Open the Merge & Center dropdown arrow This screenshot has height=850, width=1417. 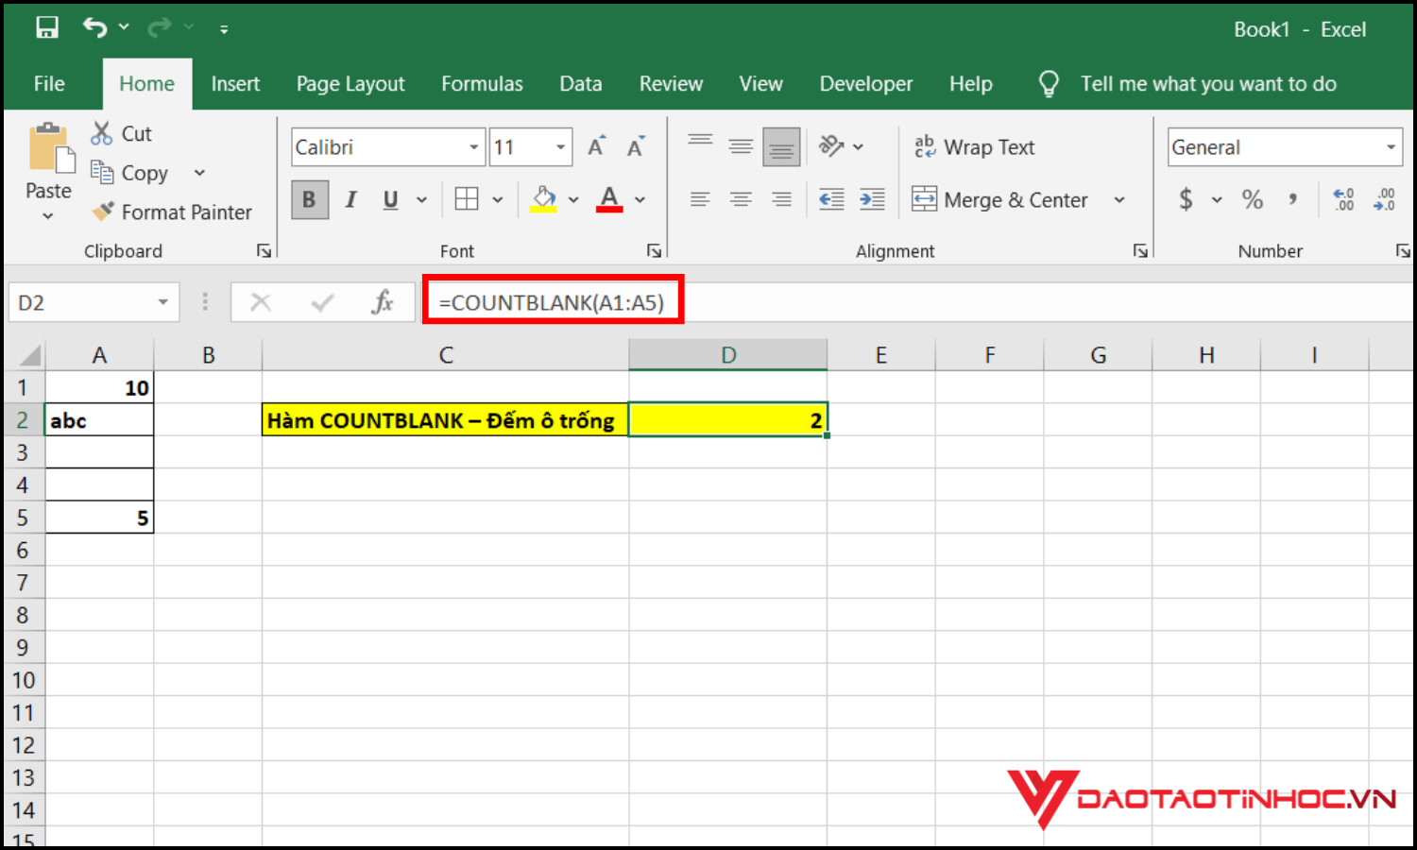1119,200
